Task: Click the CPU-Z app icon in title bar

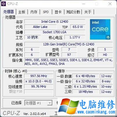Action: pyautogui.click(x=3, y=4)
